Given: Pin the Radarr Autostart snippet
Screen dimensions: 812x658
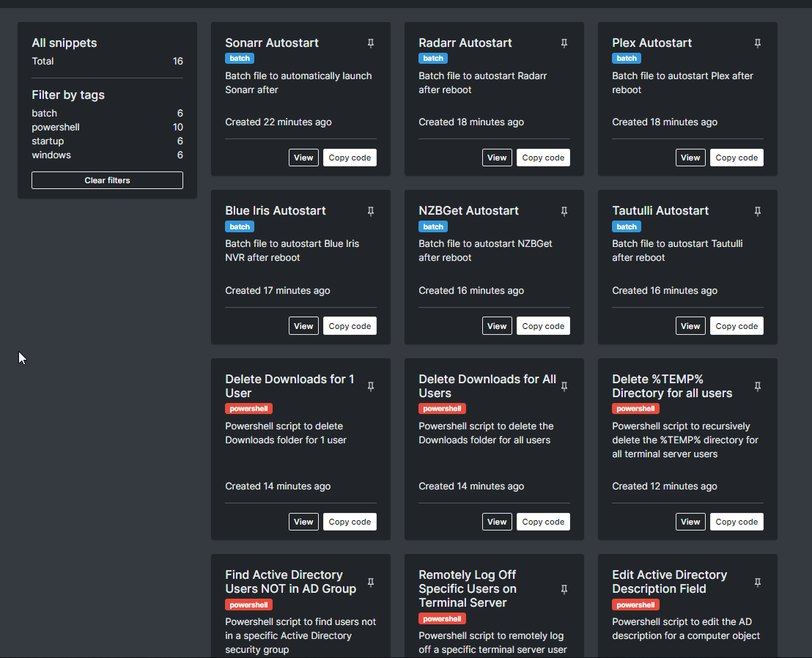Looking at the screenshot, I should (x=564, y=43).
